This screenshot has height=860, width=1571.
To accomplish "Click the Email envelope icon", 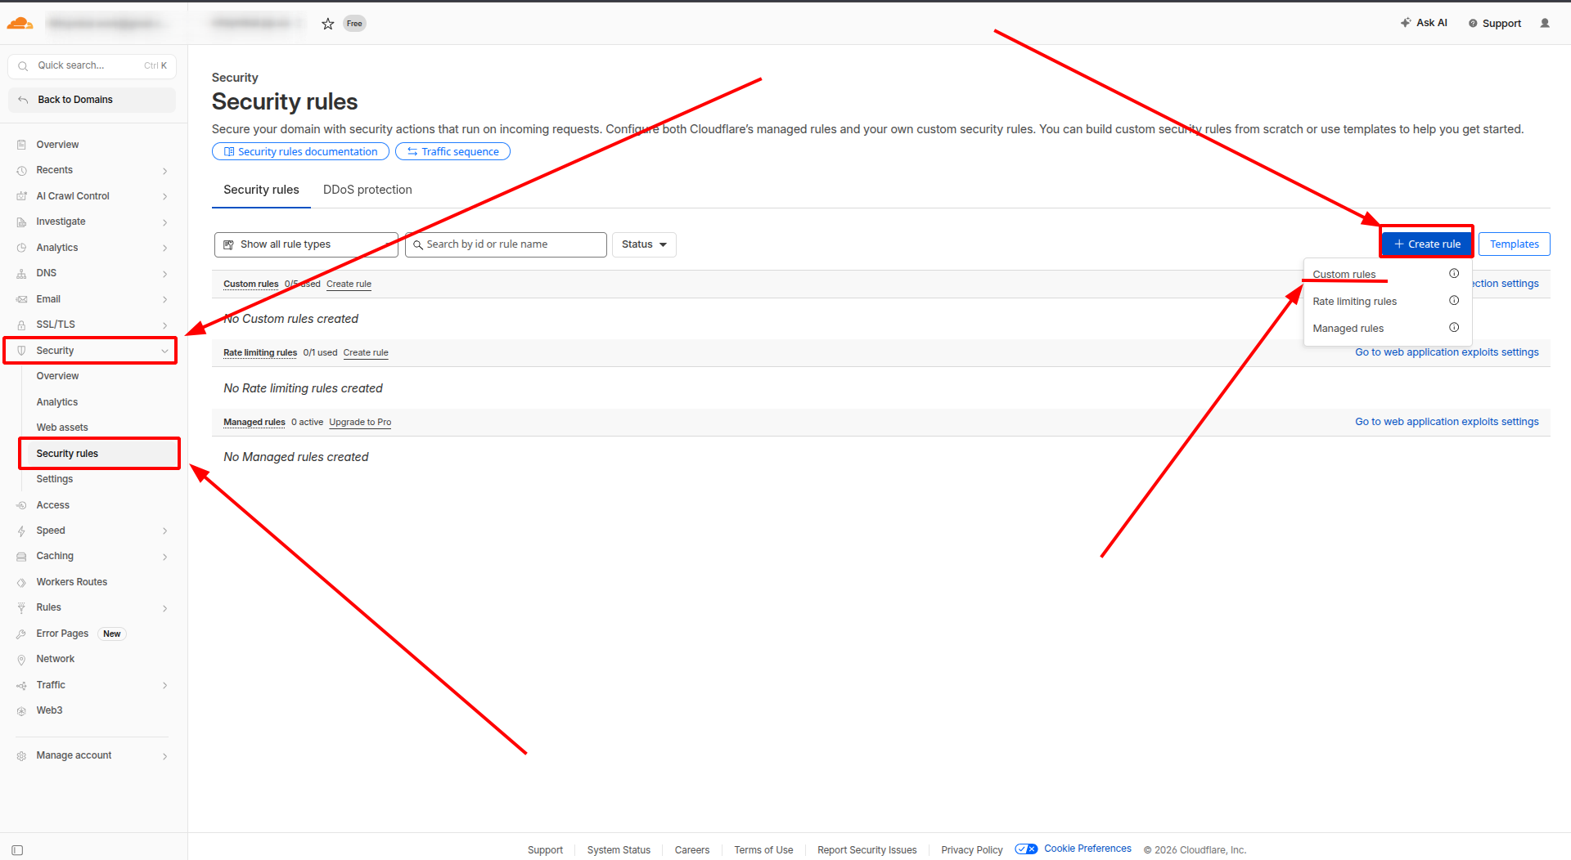I will pyautogui.click(x=22, y=299).
